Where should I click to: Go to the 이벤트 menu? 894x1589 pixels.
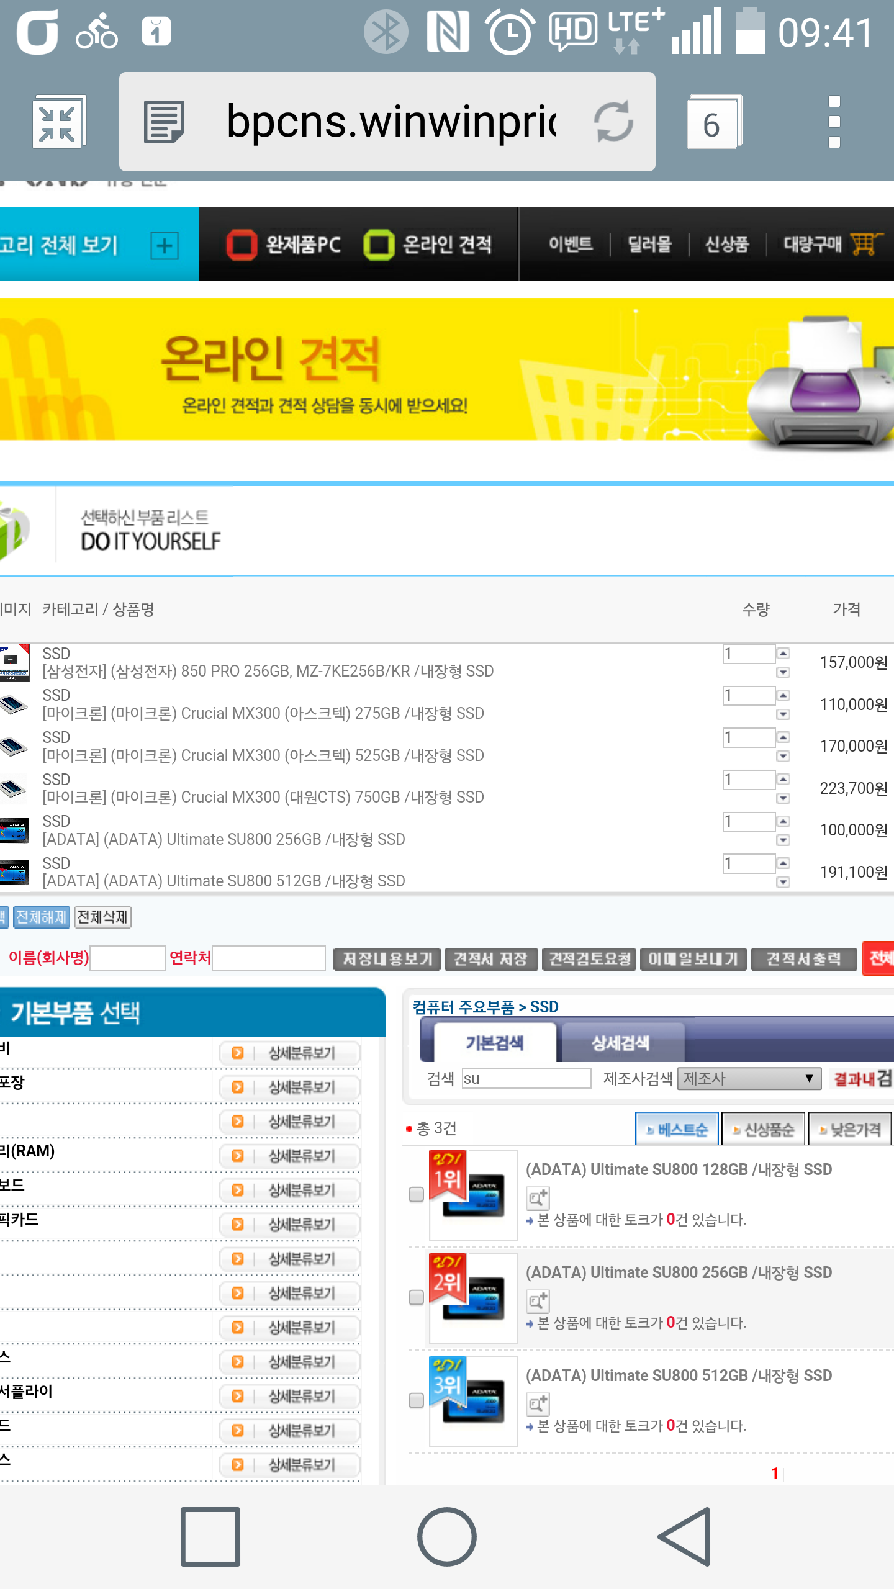point(571,245)
